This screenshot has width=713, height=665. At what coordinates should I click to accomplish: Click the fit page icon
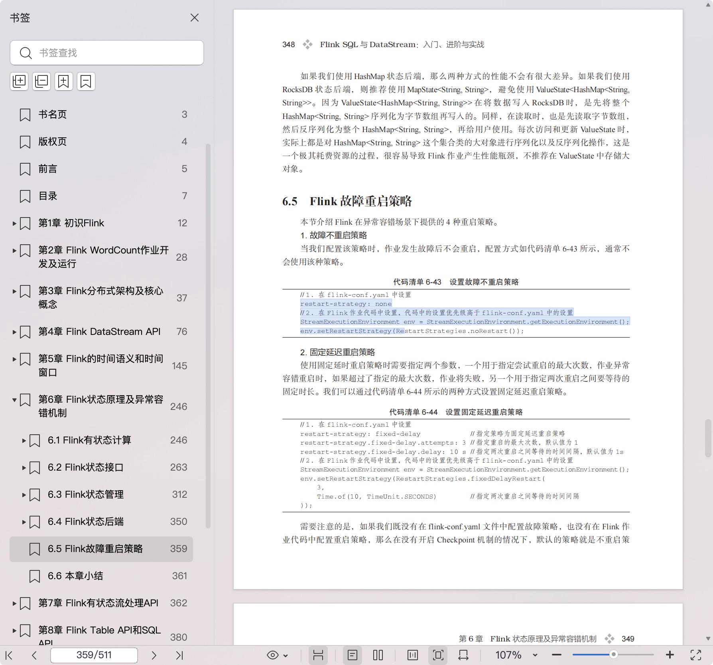(x=438, y=655)
